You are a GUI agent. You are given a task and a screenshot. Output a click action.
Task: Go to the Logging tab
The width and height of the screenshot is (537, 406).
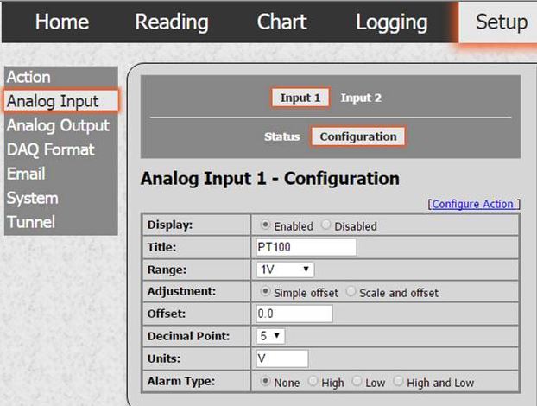[x=391, y=22]
